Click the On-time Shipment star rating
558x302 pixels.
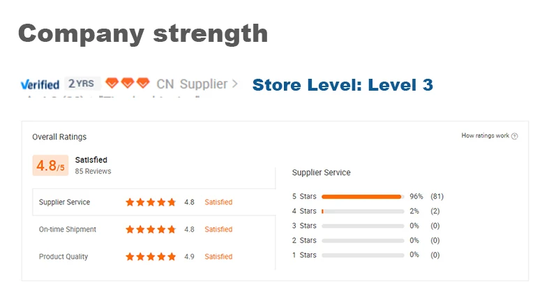tap(151, 229)
